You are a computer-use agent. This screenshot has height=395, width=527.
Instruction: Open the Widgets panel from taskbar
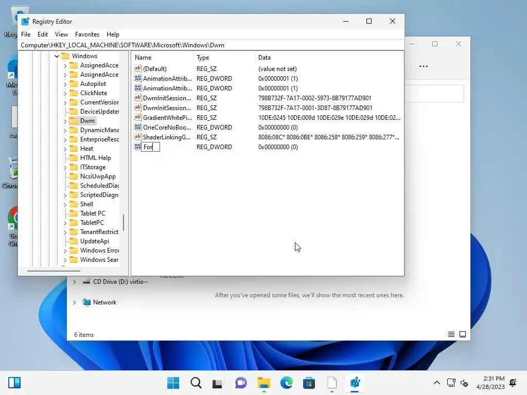pos(14,383)
